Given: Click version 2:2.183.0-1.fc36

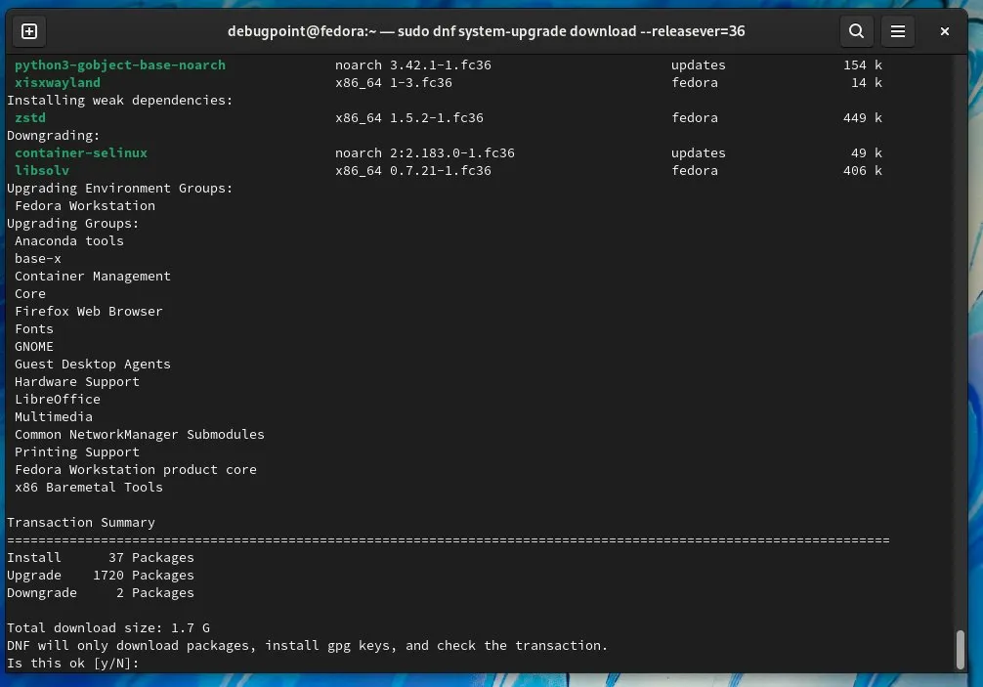Looking at the screenshot, I should (452, 153).
